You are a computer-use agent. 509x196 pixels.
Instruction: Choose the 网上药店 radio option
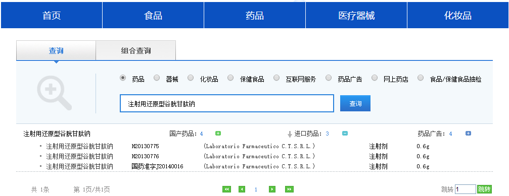[x=375, y=78]
